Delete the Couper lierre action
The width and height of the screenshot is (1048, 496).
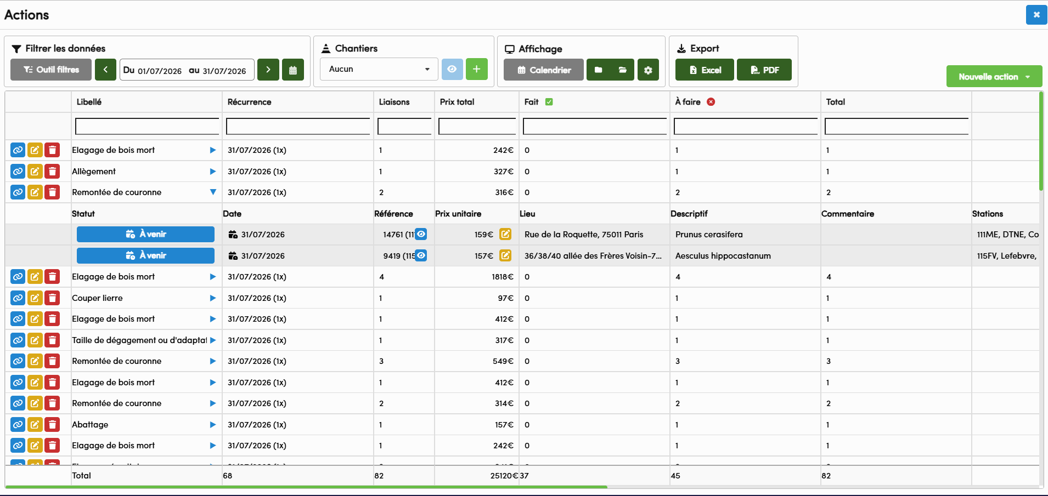[x=52, y=298]
